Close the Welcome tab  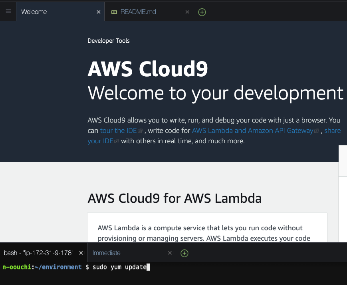coord(99,12)
